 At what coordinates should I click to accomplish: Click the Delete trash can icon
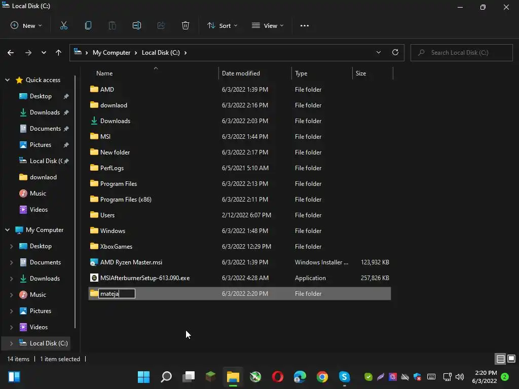tap(186, 25)
